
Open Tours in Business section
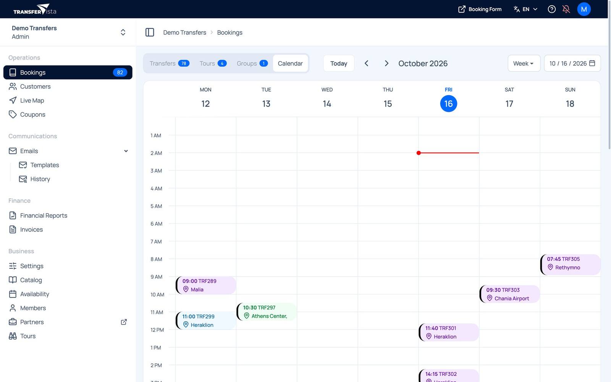tap(68, 336)
